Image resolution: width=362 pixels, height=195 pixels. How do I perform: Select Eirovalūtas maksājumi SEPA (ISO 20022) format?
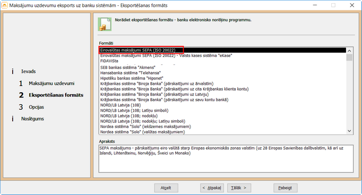[223, 50]
